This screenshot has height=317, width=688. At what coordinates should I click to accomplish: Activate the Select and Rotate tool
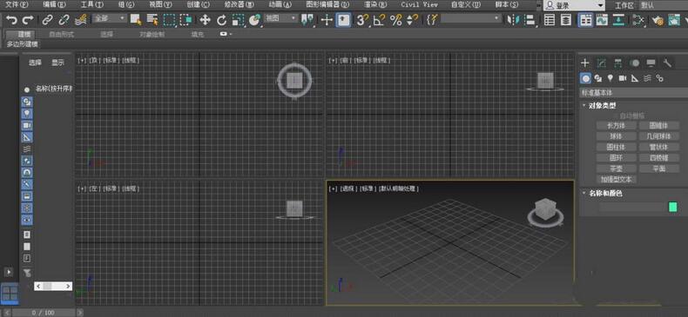221,20
